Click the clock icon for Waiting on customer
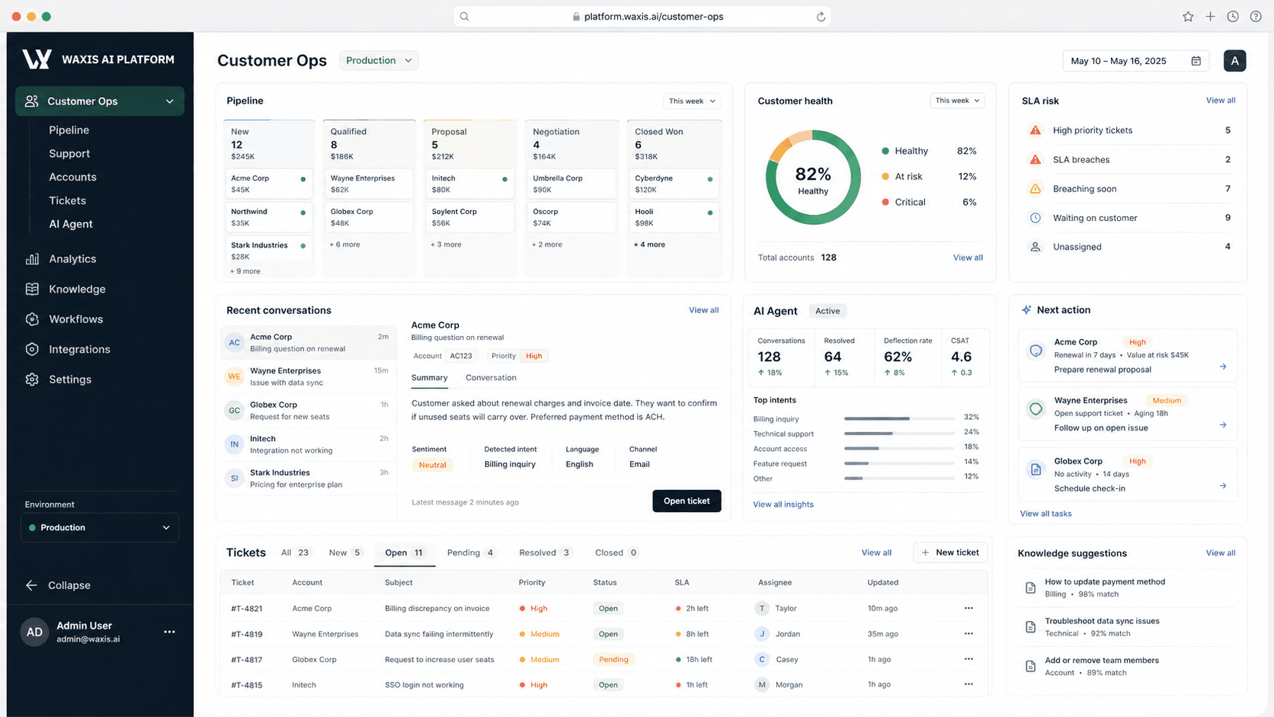This screenshot has width=1274, height=717. coord(1036,218)
